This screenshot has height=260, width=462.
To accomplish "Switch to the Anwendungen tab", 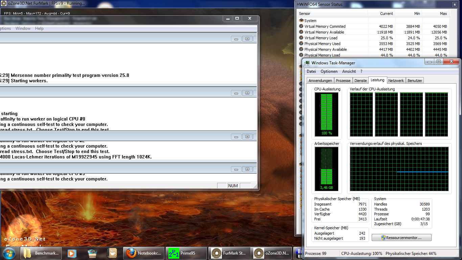I will pyautogui.click(x=320, y=81).
